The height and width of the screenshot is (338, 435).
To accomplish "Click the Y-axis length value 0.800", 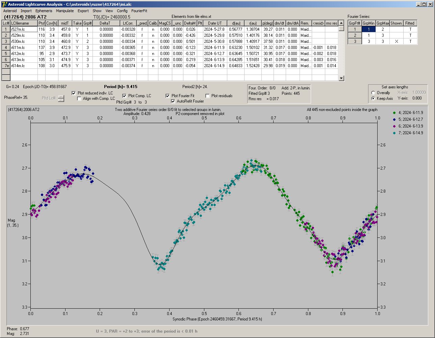I will [x=417, y=98].
